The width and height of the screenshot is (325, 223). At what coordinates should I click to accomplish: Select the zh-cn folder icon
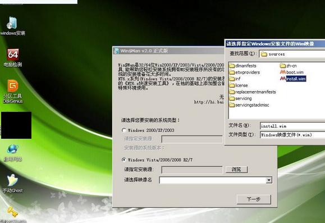tap(283, 66)
